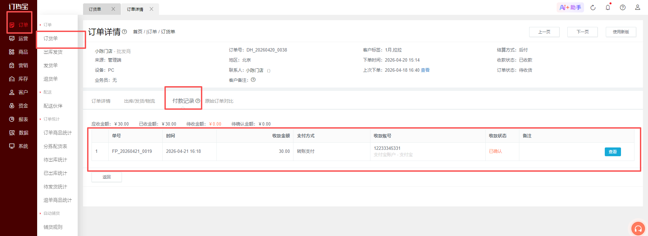Viewport: 648px width, 236px height.
Task: Click 首页 in the breadcrumb
Action: [x=138, y=32]
